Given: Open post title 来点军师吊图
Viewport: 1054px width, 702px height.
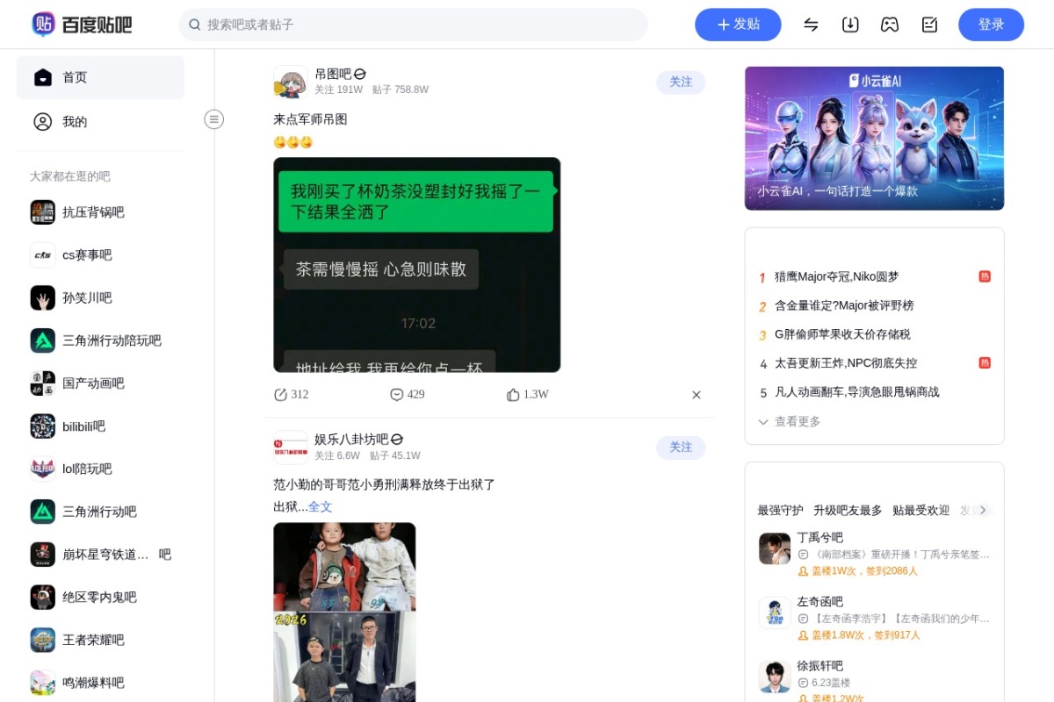Looking at the screenshot, I should 310,119.
